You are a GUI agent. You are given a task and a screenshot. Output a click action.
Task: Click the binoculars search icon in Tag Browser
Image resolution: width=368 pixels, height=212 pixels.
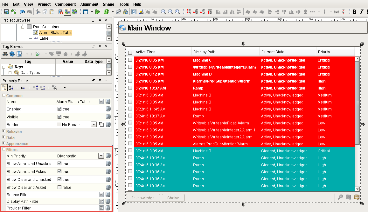click(5, 54)
